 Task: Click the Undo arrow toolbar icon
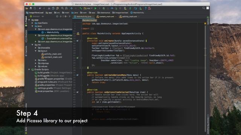coord(40,8)
